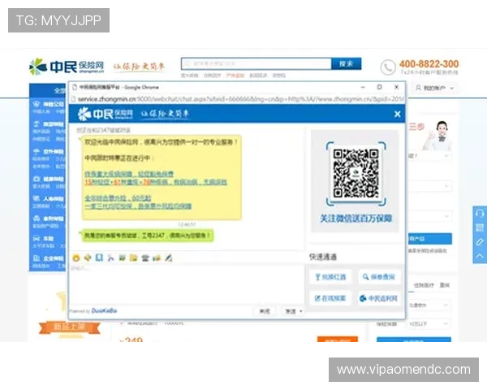Switch to 住院医疗 tab on background page
This screenshot has height=390, width=487.
424,285
